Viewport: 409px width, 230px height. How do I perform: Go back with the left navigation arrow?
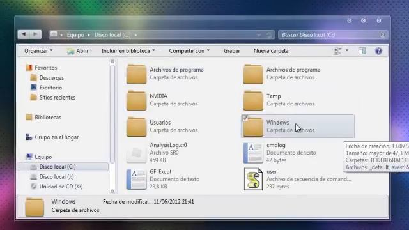click(x=24, y=34)
